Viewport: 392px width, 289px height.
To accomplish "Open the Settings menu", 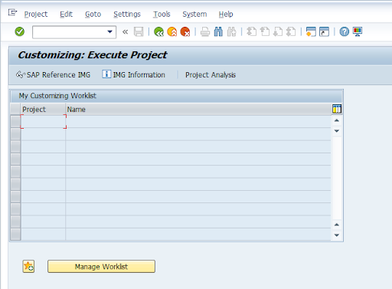I will point(127,15).
